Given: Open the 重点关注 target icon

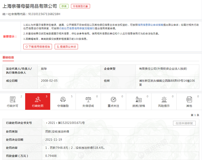Looking at the screenshot, I should (x=113, y=99).
